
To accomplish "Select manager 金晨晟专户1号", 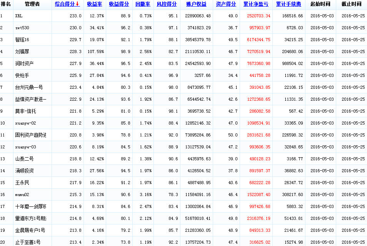I will pos(30,231).
